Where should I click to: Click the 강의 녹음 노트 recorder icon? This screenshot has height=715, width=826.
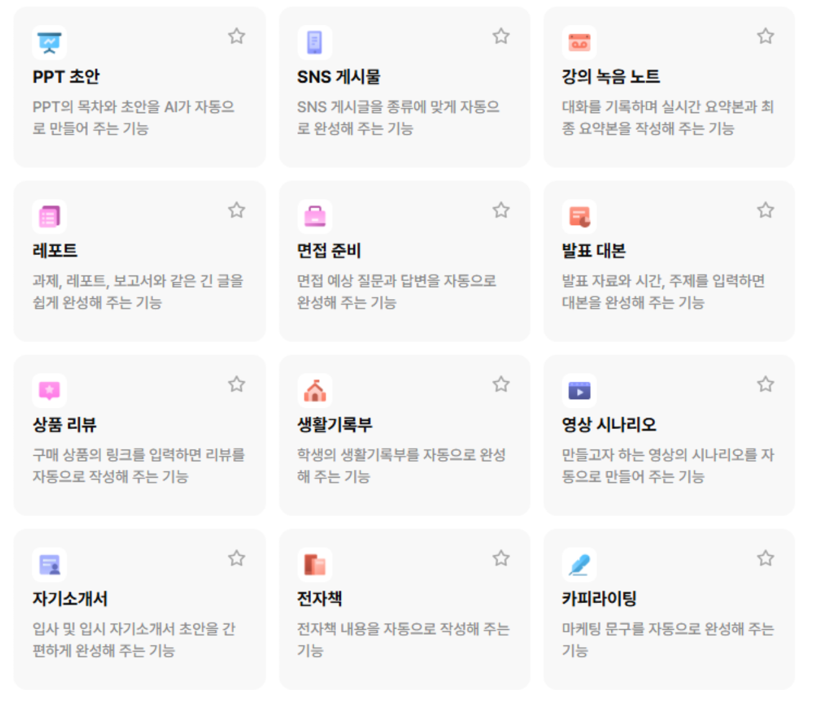[579, 42]
